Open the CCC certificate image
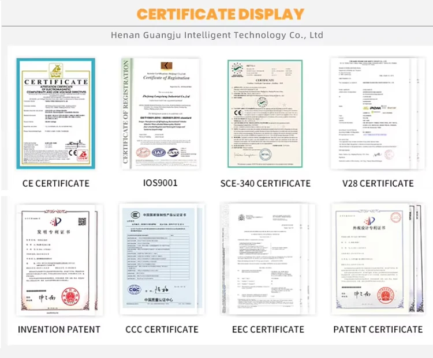Image resolution: width=433 pixels, height=358 pixels. 162,259
